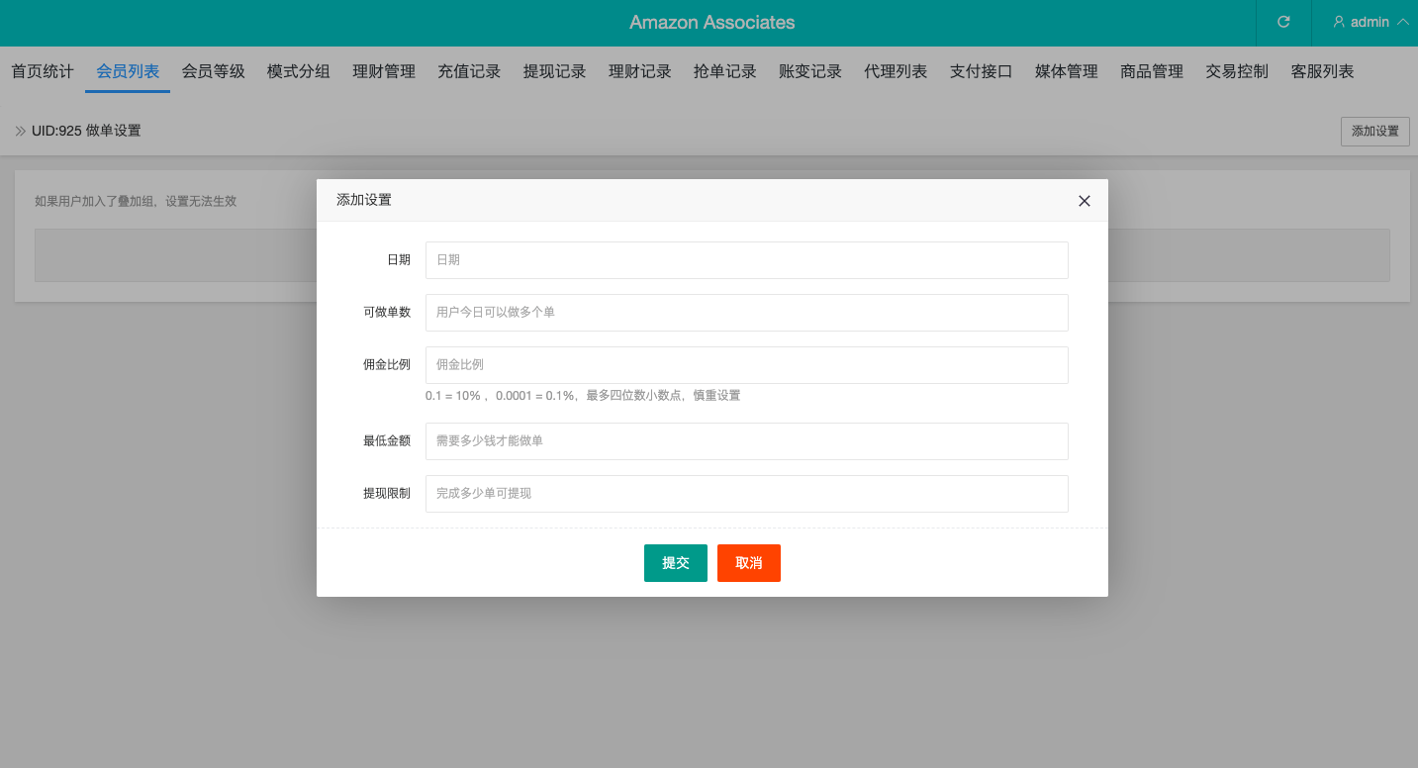1418x768 pixels.
Task: Open the 抢单记录 section
Action: click(x=724, y=70)
